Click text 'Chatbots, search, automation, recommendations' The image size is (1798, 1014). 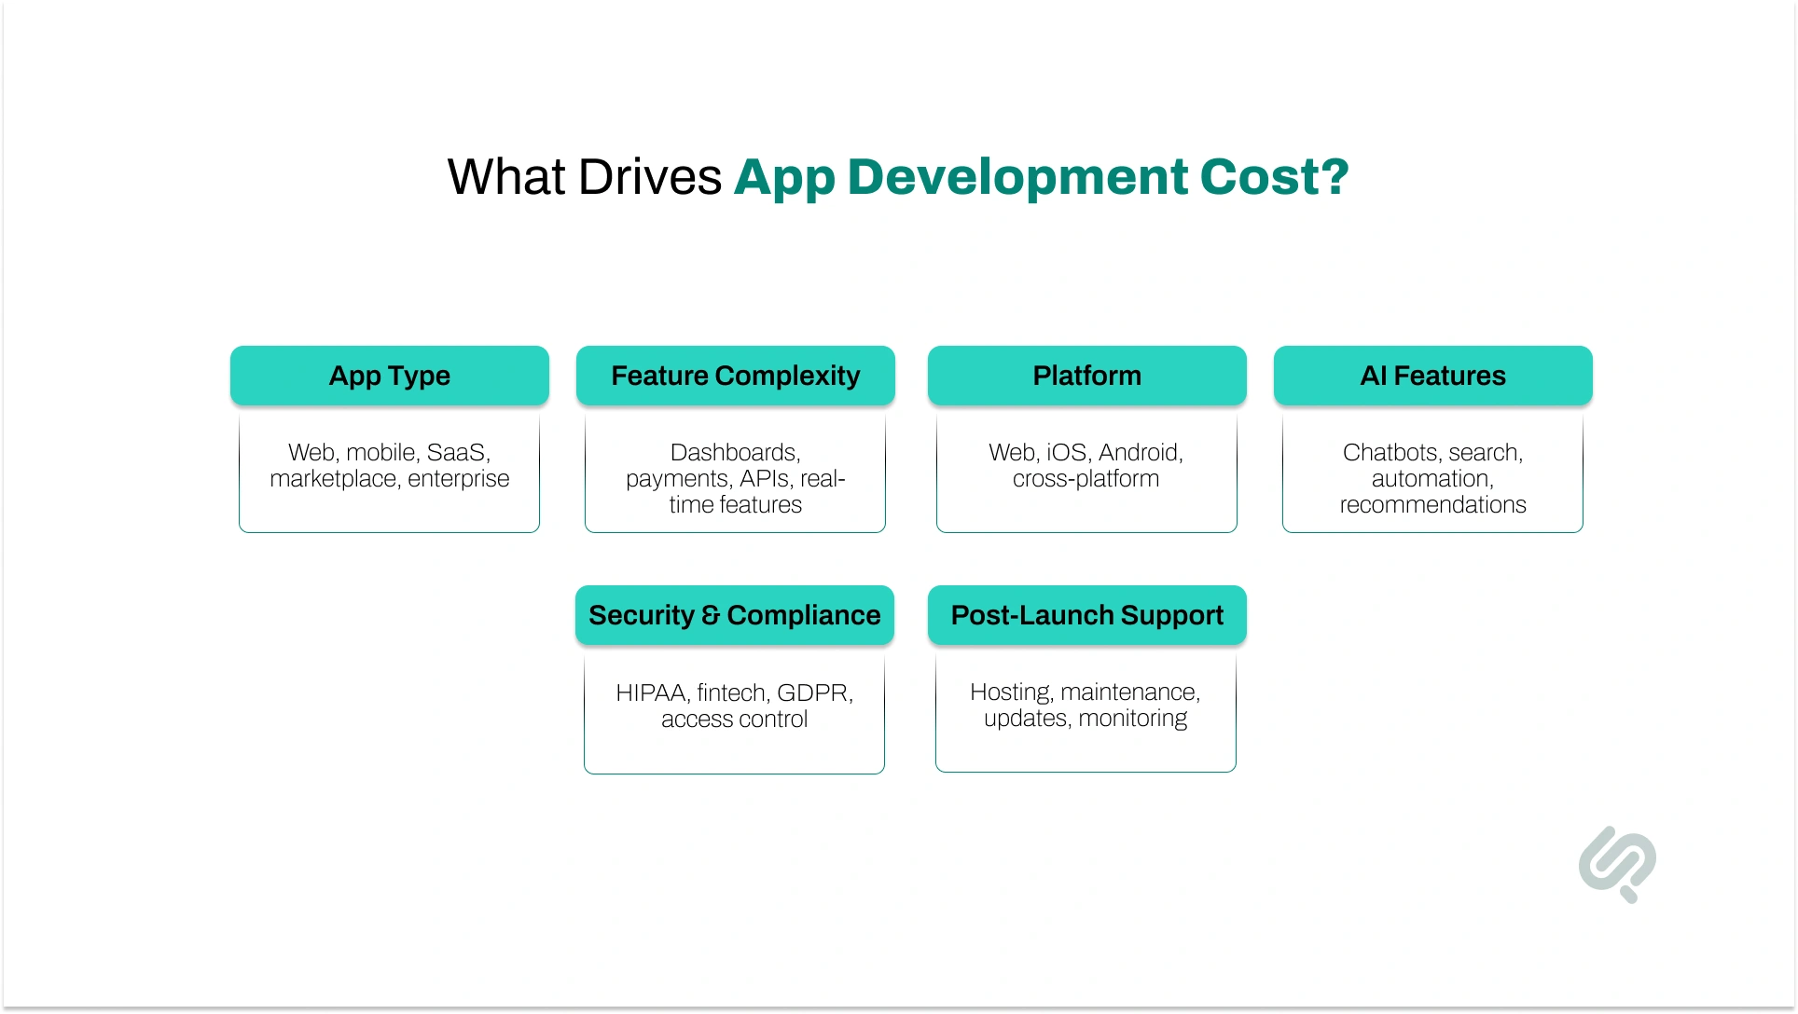tap(1433, 478)
